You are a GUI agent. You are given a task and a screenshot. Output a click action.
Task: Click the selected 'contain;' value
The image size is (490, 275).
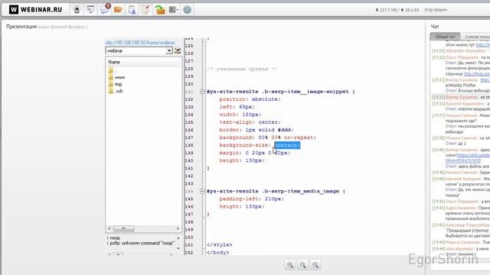tap(287, 145)
